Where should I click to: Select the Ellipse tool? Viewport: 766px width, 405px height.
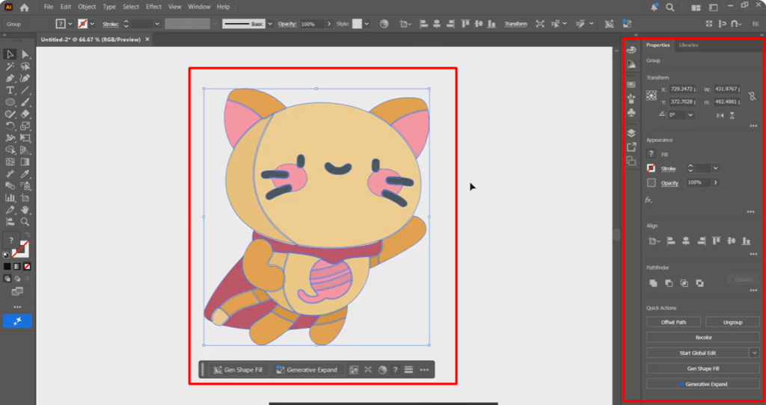click(10, 102)
